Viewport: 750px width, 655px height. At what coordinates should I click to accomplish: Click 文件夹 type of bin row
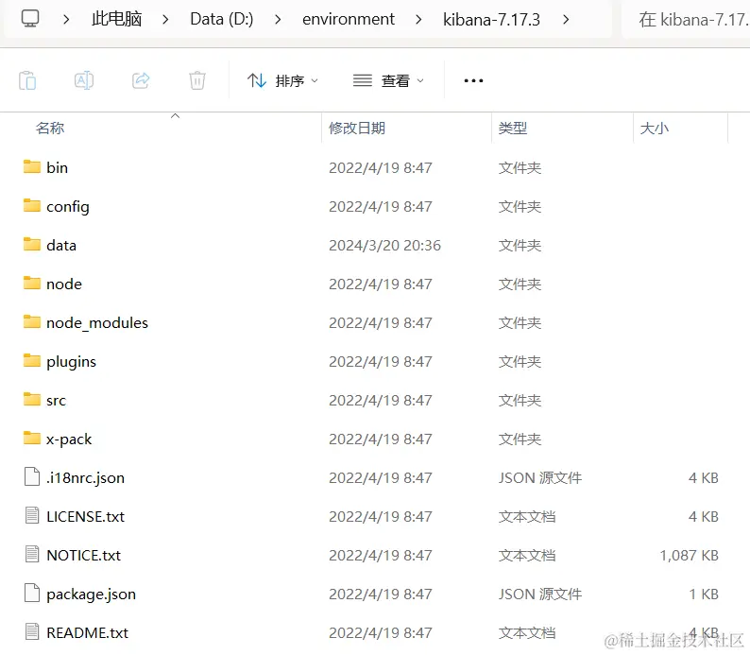[x=520, y=168]
